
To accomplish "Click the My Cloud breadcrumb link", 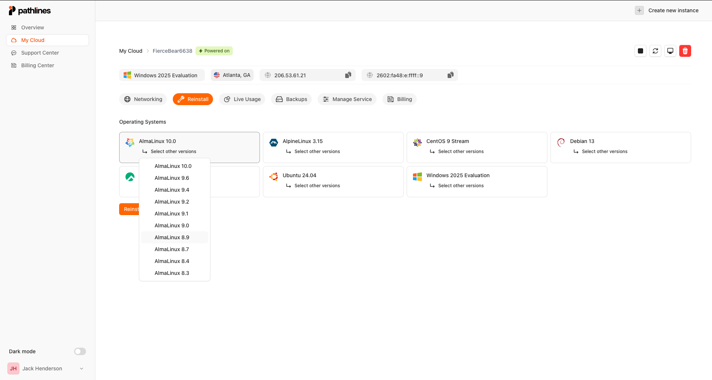I will coord(131,51).
